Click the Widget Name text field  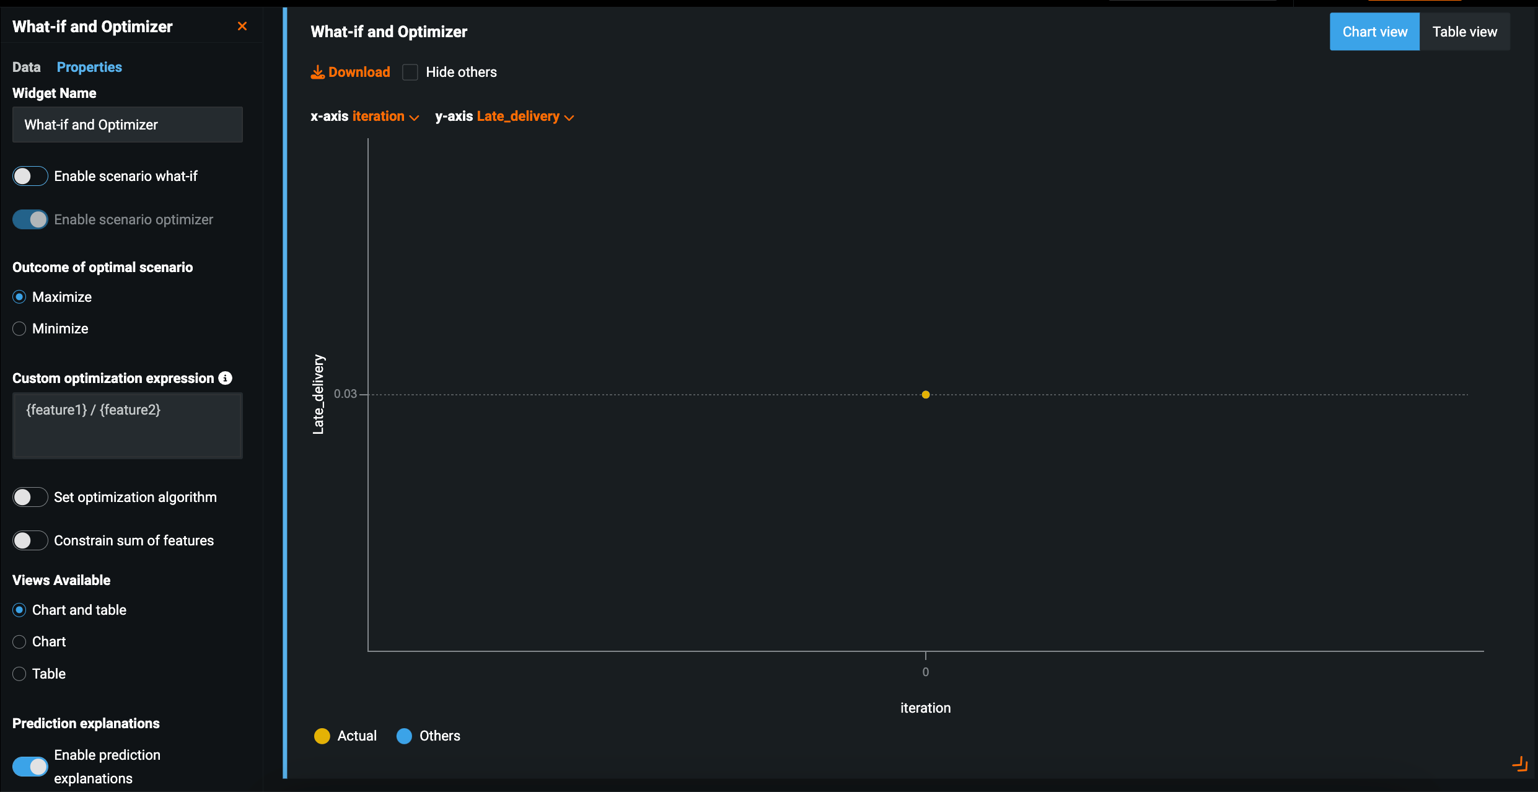click(x=128, y=125)
